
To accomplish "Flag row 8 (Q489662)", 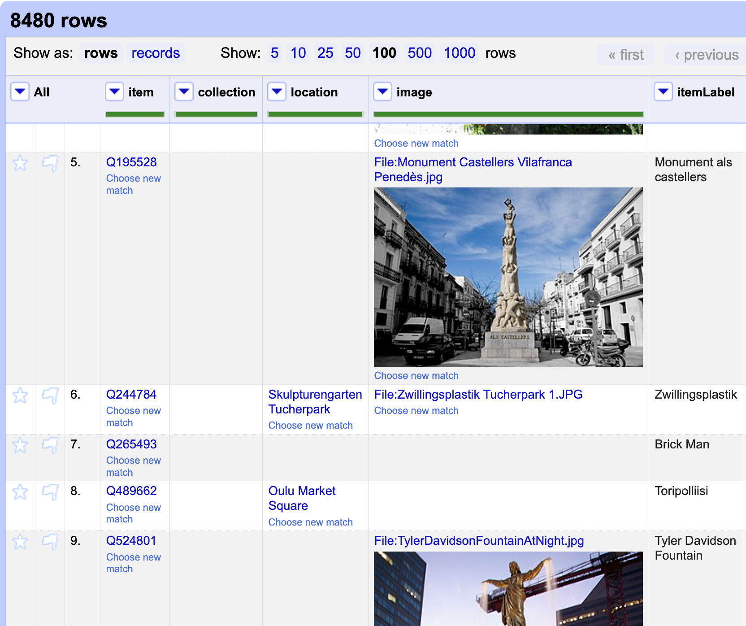I will (x=50, y=492).
